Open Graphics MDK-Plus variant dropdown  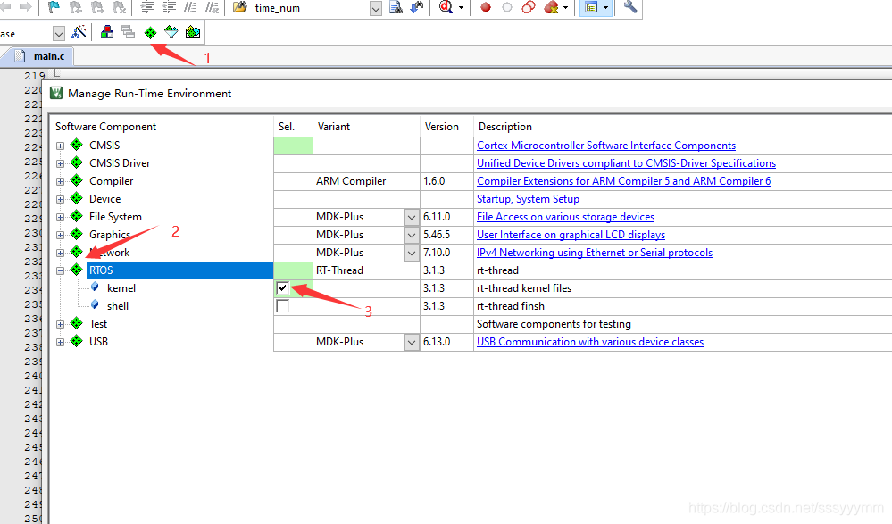[x=412, y=235]
